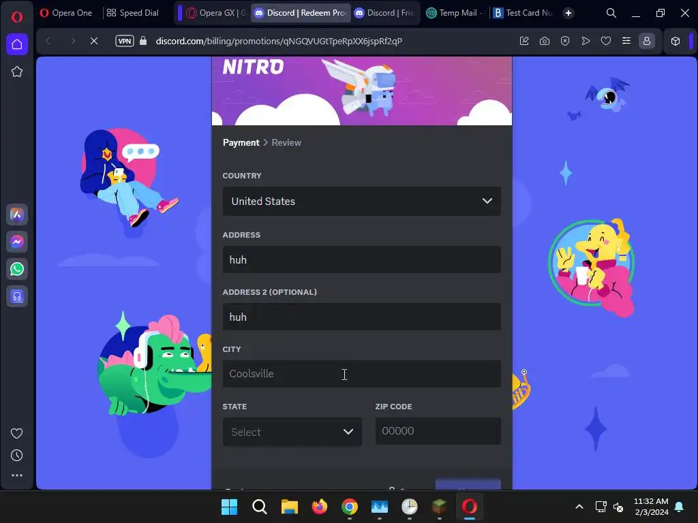Open the chart monitor app in taskbar
The height and width of the screenshot is (523, 698).
click(x=379, y=507)
